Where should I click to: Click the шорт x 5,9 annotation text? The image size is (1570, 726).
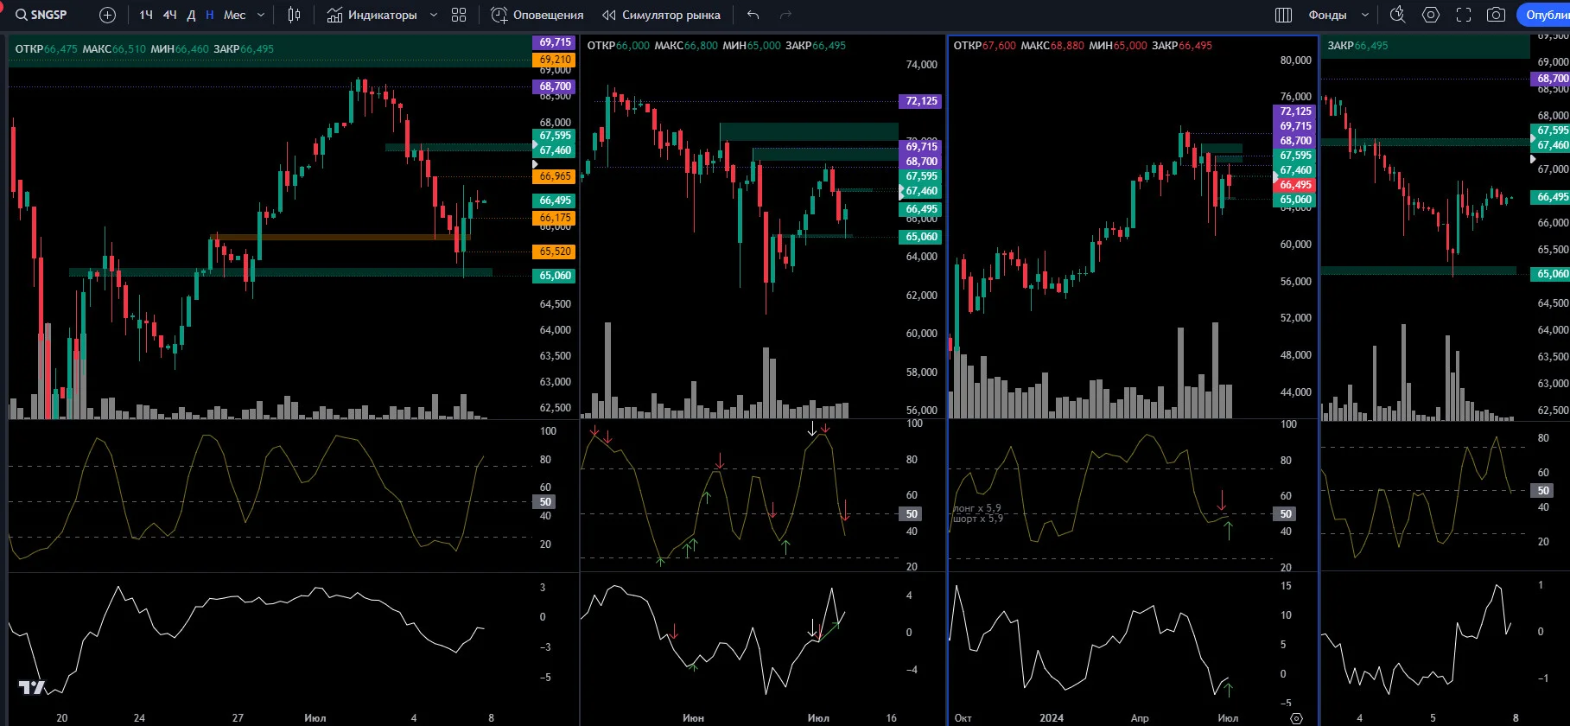pyautogui.click(x=978, y=519)
